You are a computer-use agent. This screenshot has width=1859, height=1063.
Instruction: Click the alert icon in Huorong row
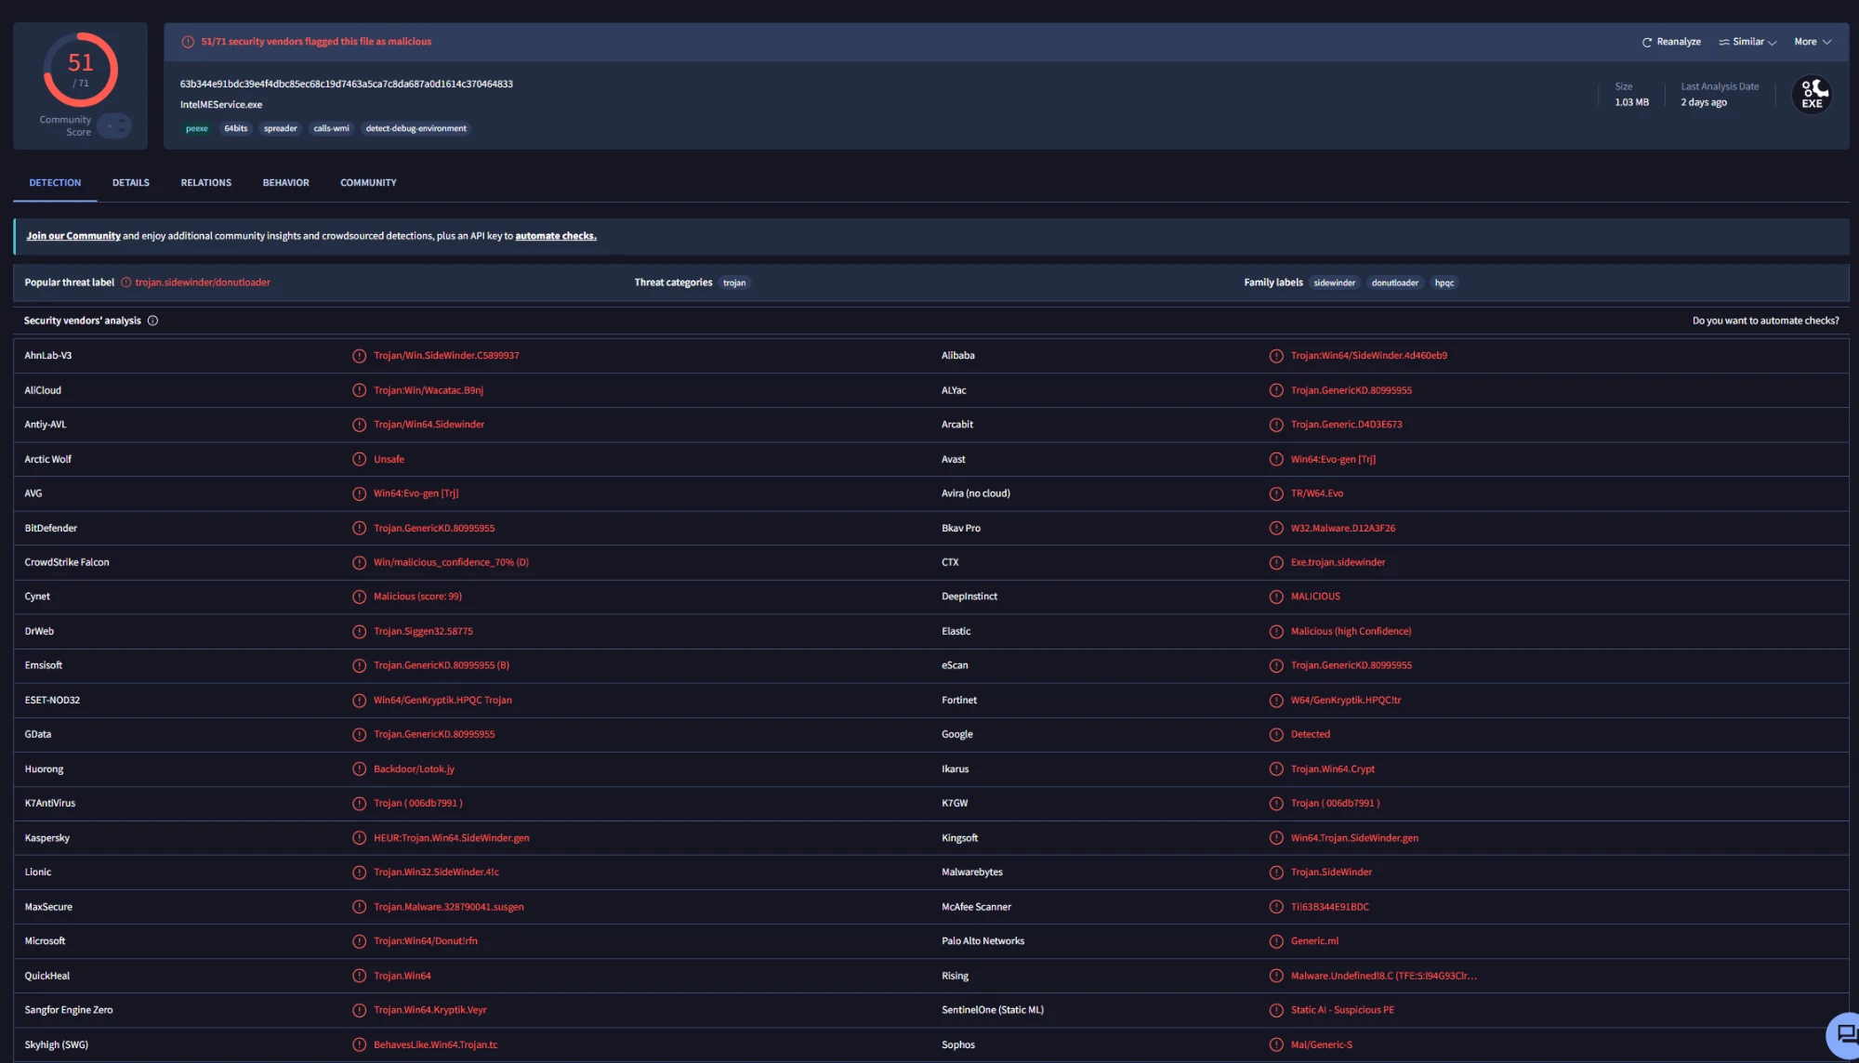click(x=360, y=768)
